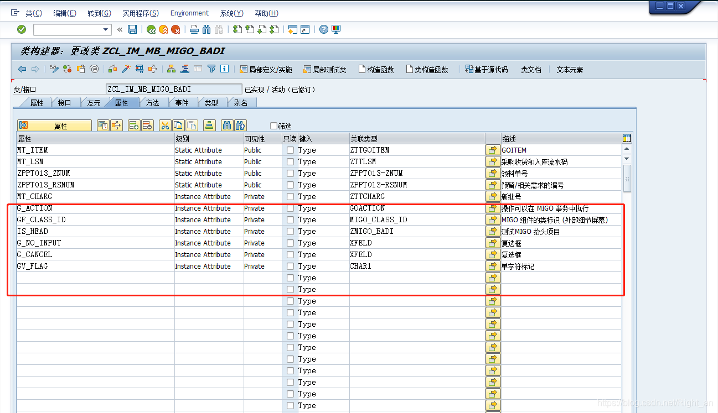Viewport: 718px width, 413px height.
Task: Click the green checkmark Enter icon
Action: click(22, 29)
